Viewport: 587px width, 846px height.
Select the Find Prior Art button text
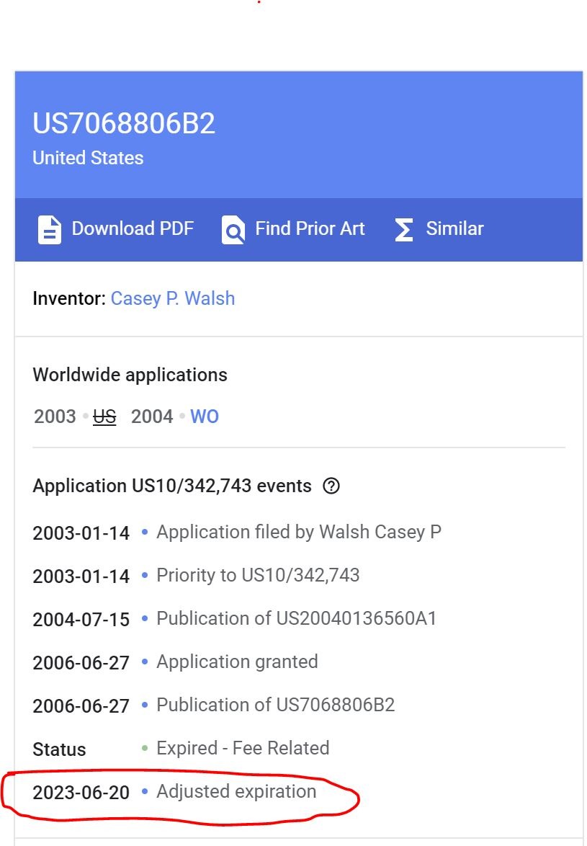click(x=310, y=228)
